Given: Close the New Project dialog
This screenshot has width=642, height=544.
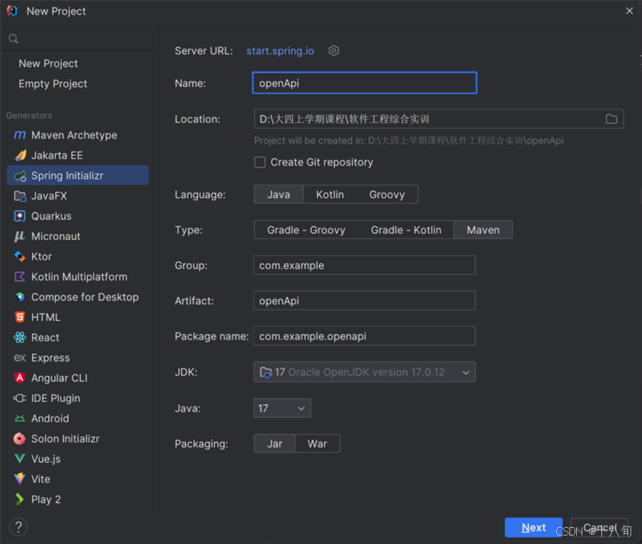Looking at the screenshot, I should tap(629, 11).
